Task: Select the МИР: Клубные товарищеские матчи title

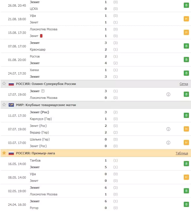Action: pos(46,105)
